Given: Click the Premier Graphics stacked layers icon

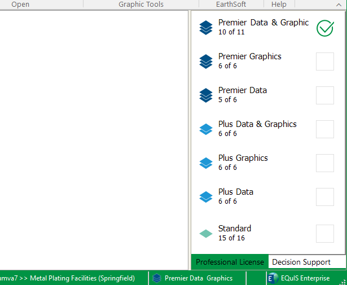Looking at the screenshot, I should [x=206, y=62].
